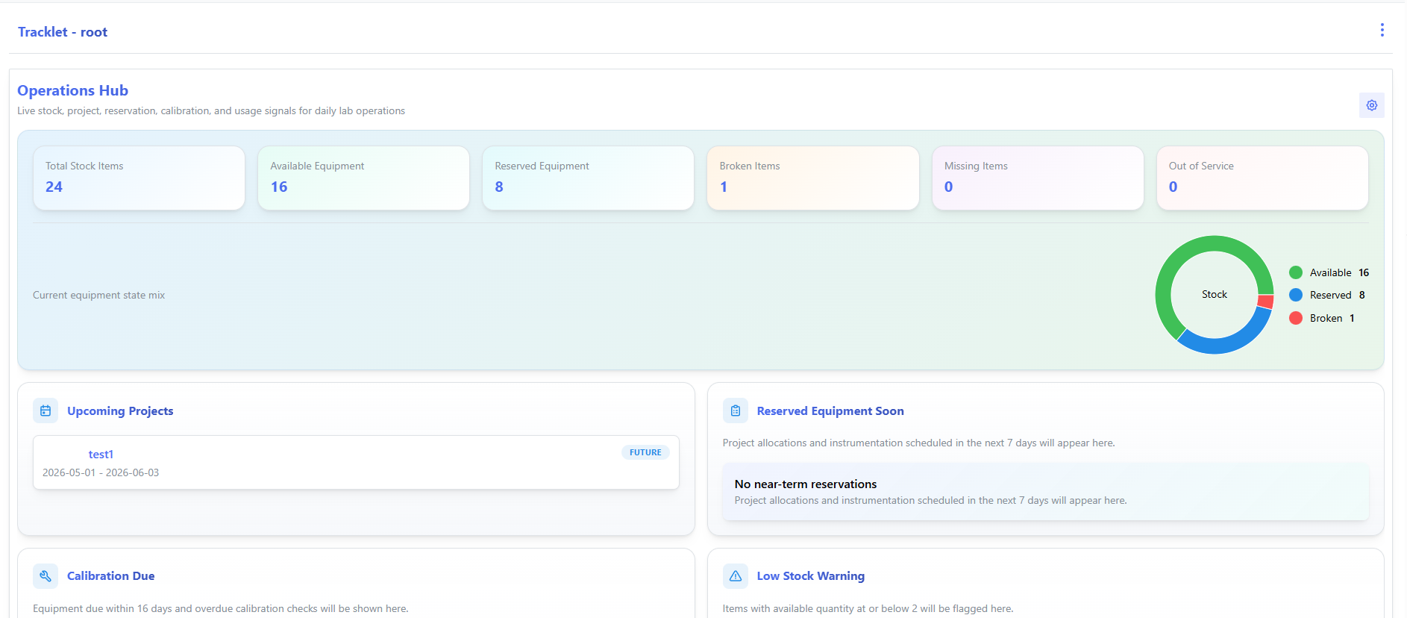This screenshot has width=1407, height=618.
Task: Click the Low Stock Warning triangle icon
Action: click(735, 575)
